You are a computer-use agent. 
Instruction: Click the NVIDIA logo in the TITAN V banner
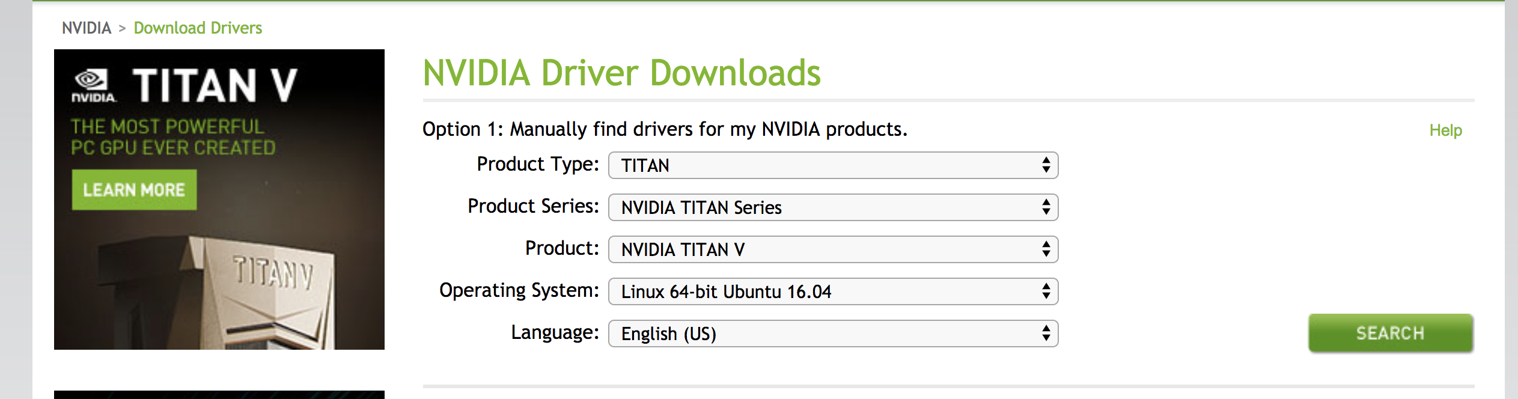click(94, 87)
